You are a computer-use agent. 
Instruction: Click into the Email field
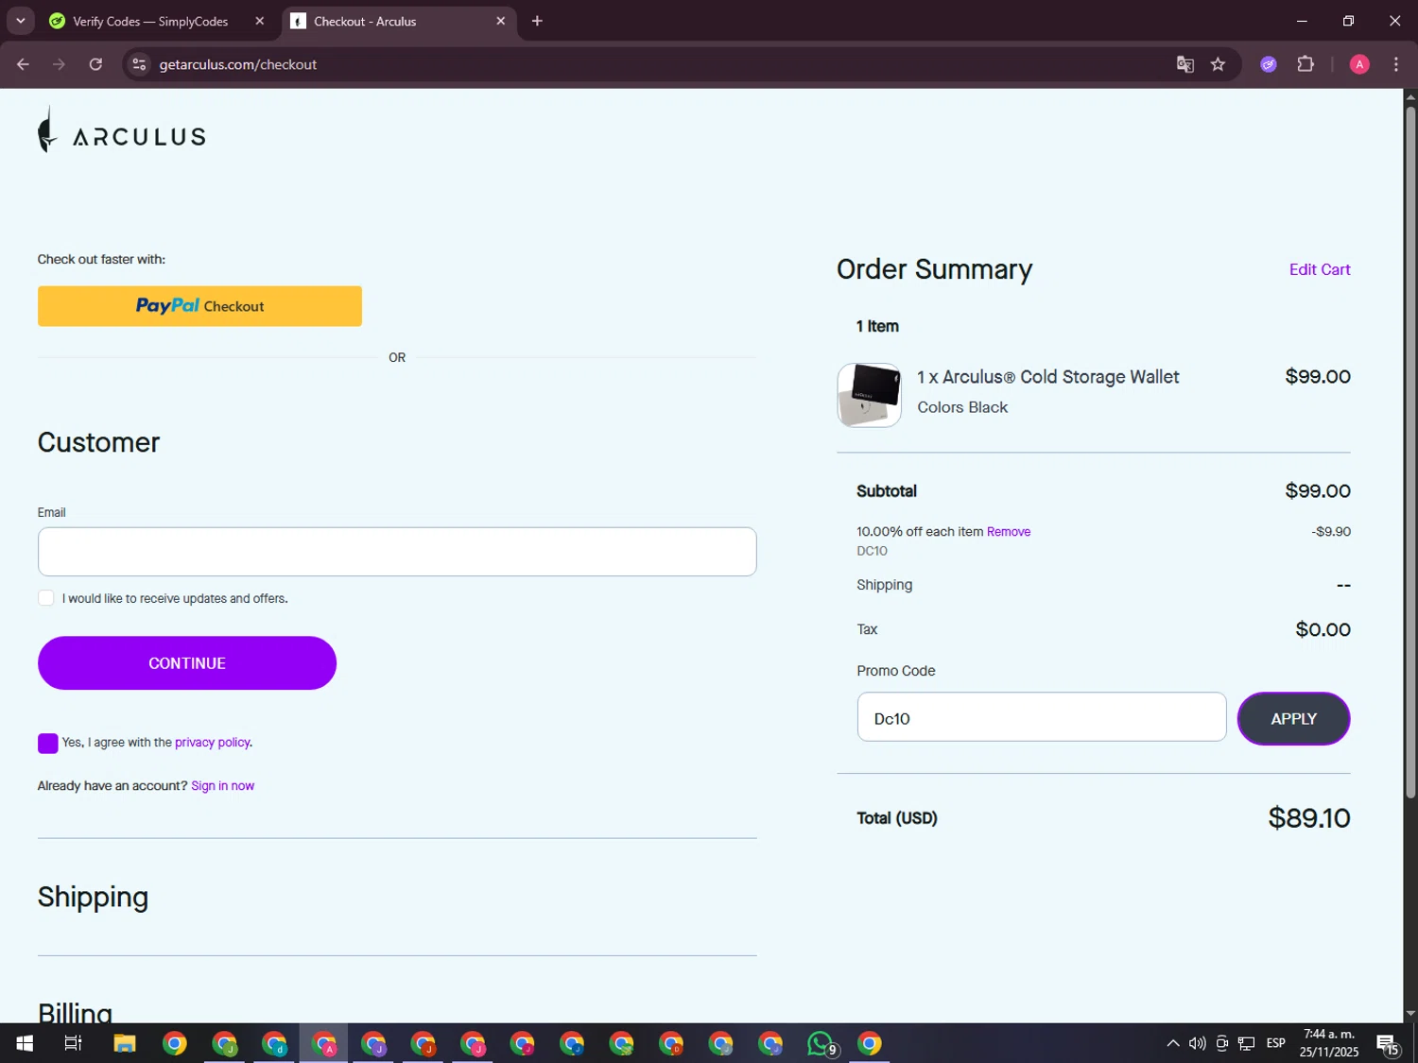point(397,552)
